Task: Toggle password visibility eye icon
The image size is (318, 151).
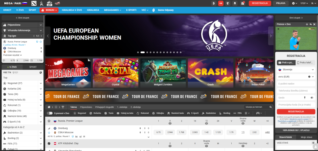Action: [x=312, y=98]
